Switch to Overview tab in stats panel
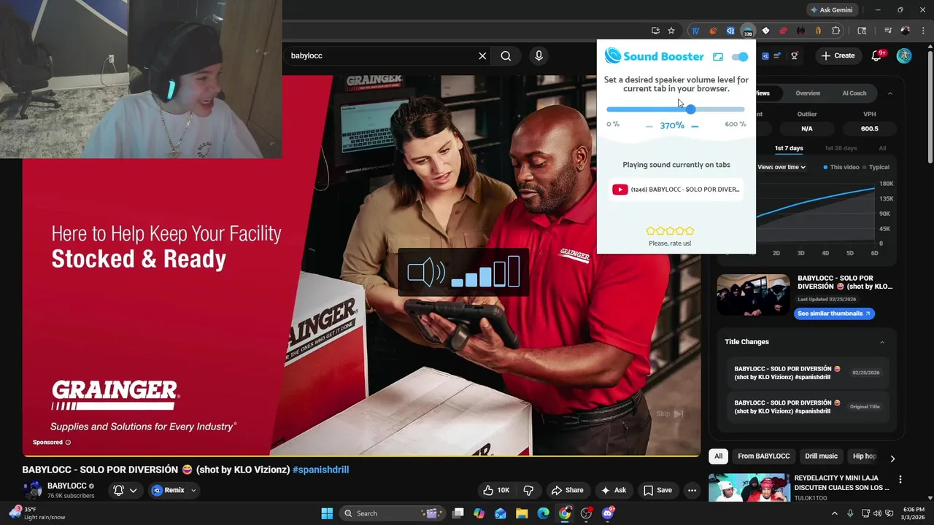 click(x=808, y=93)
